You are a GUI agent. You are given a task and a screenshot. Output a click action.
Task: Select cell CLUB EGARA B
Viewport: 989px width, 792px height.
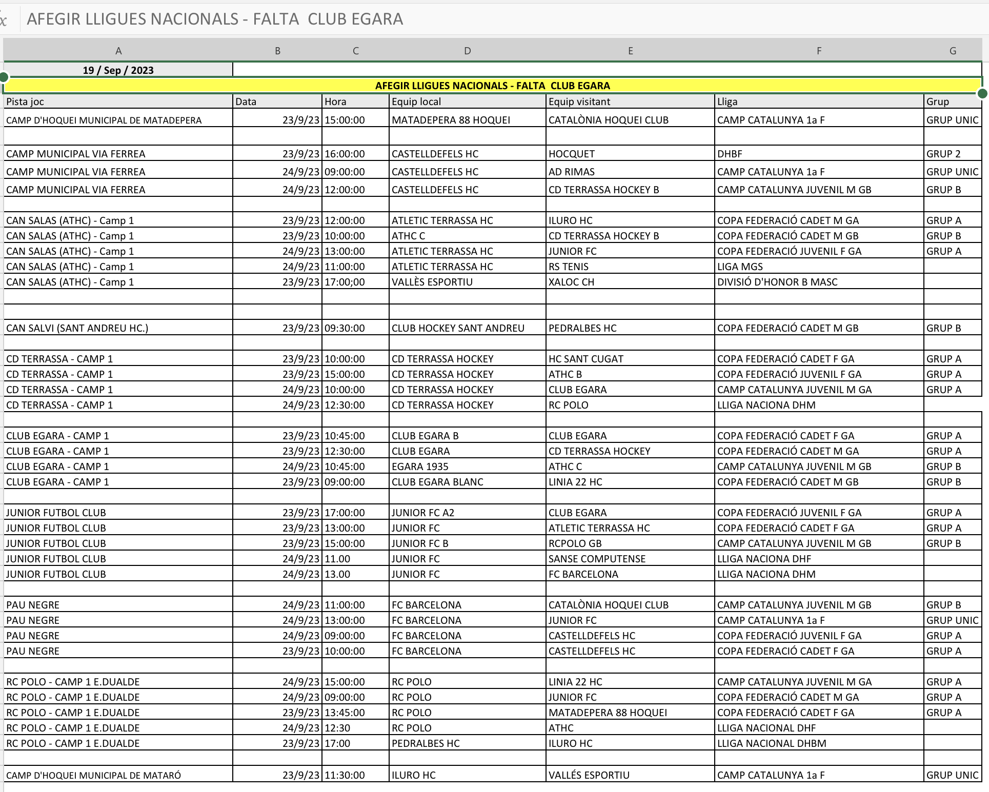tap(468, 436)
